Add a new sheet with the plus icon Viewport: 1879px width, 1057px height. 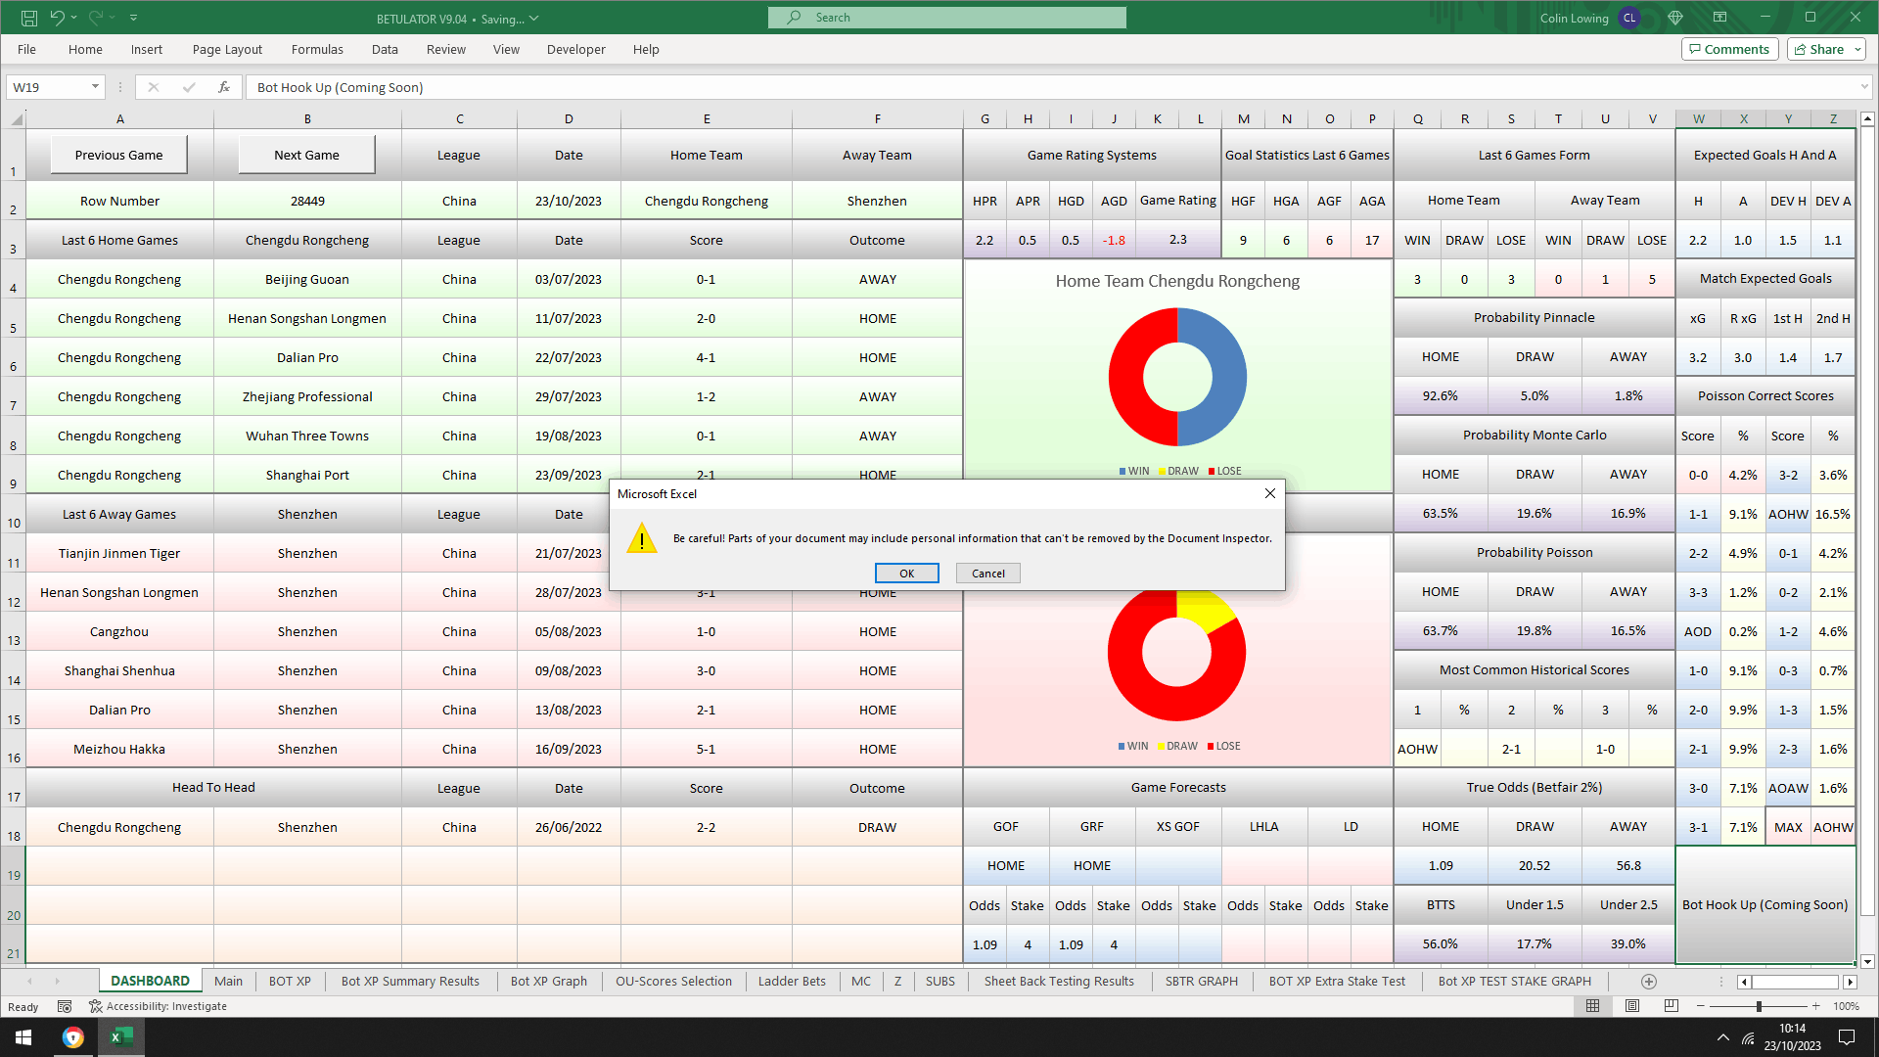pyautogui.click(x=1649, y=982)
